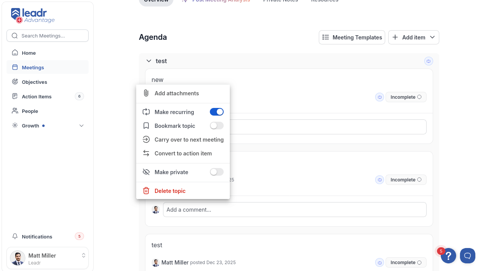Choose Convert to action item
This screenshot has width=483, height=271.
point(183,153)
